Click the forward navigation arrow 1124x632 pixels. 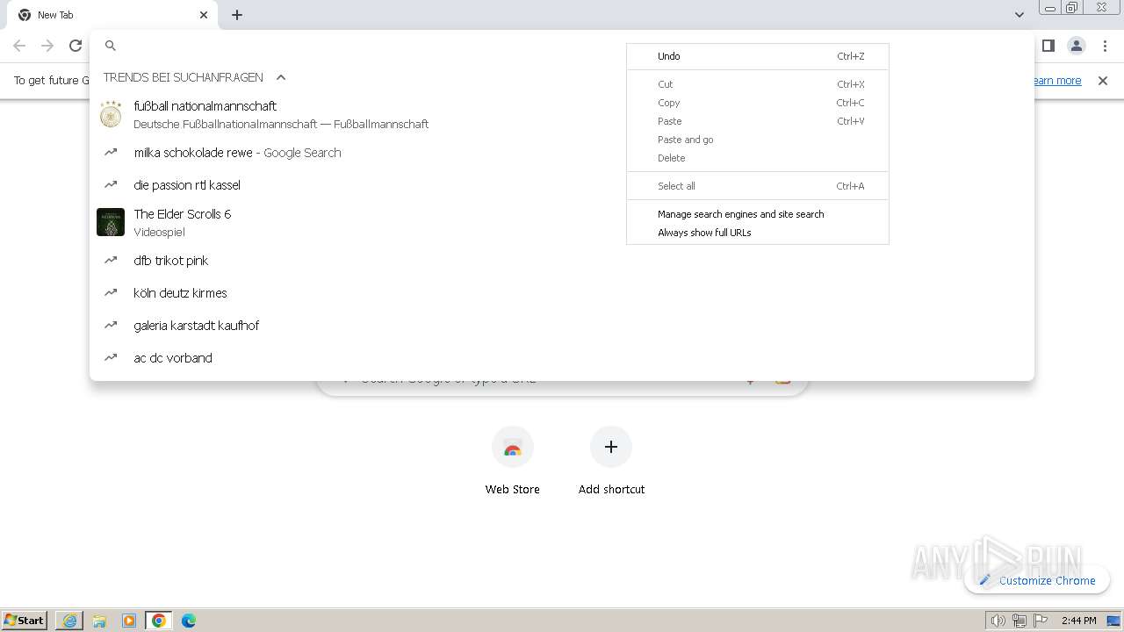click(x=47, y=46)
